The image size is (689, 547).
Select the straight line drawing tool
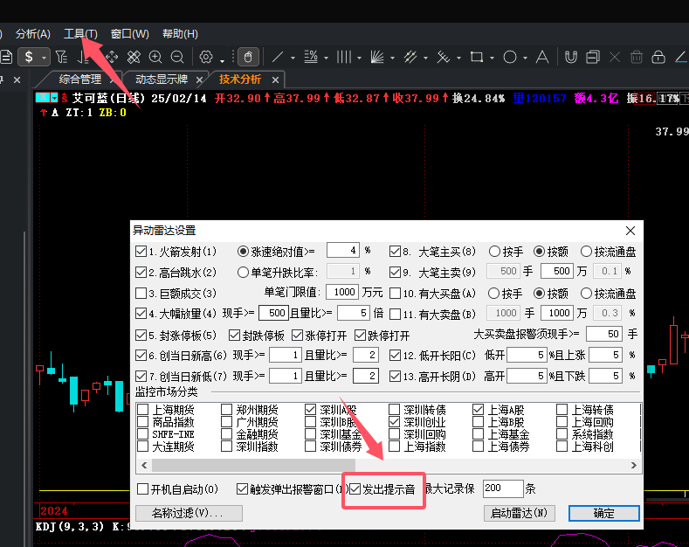278,57
